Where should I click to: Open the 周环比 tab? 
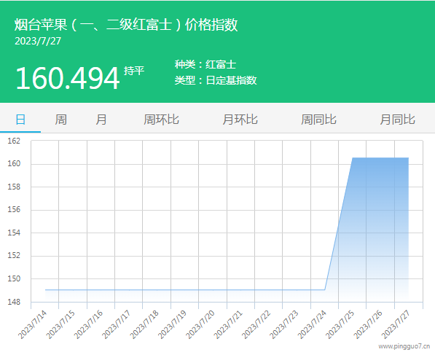click(x=161, y=120)
